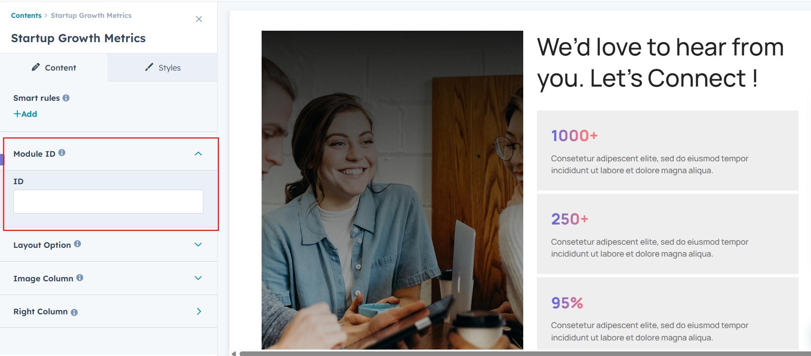Select the Content tab

point(54,68)
